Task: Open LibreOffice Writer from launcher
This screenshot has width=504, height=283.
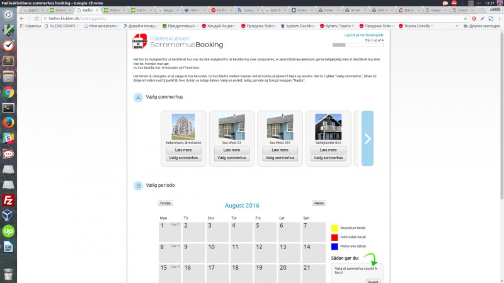Action: click(x=8, y=247)
